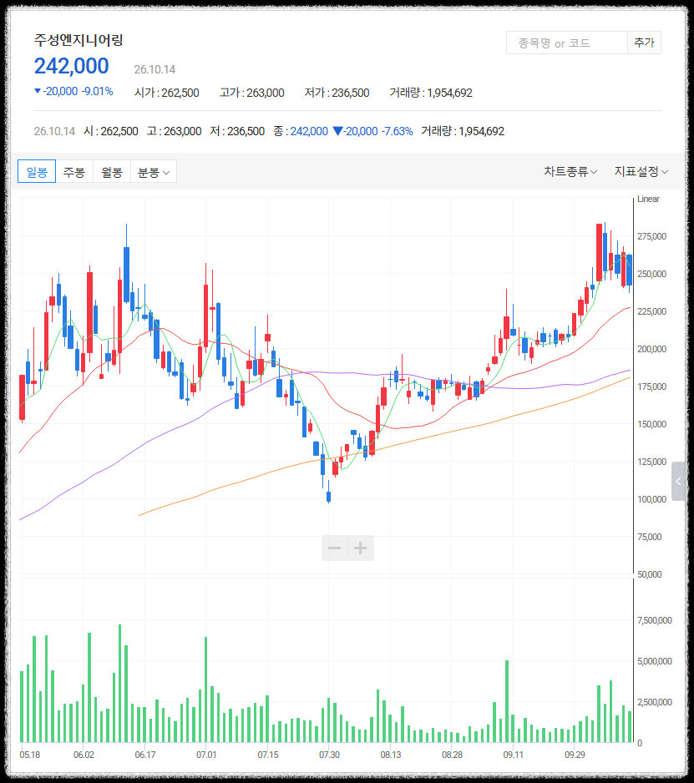Click the 05.18 date axis label
The height and width of the screenshot is (783, 694).
coord(30,755)
